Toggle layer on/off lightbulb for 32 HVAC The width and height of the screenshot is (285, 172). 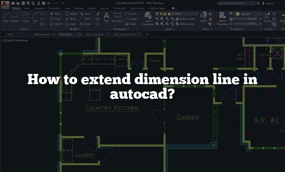157,14
